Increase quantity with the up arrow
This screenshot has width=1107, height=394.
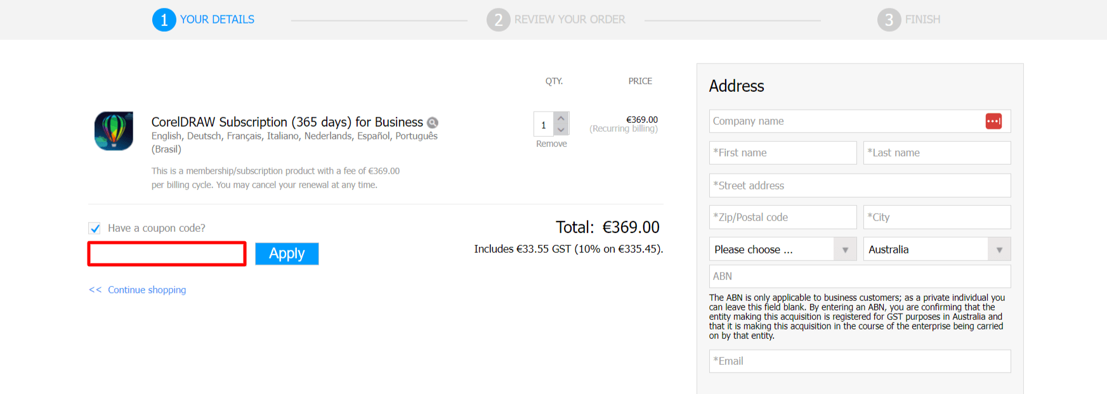(x=561, y=118)
